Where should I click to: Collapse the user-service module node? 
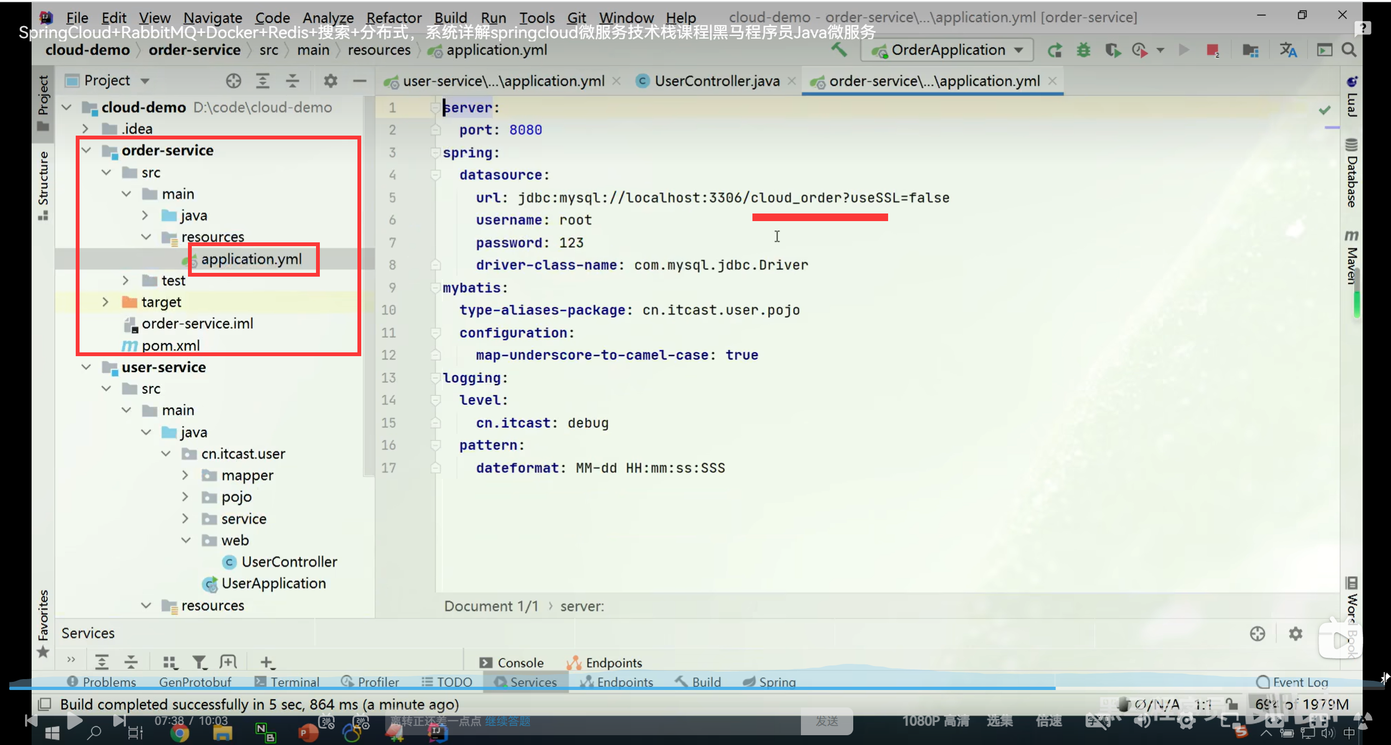(86, 367)
